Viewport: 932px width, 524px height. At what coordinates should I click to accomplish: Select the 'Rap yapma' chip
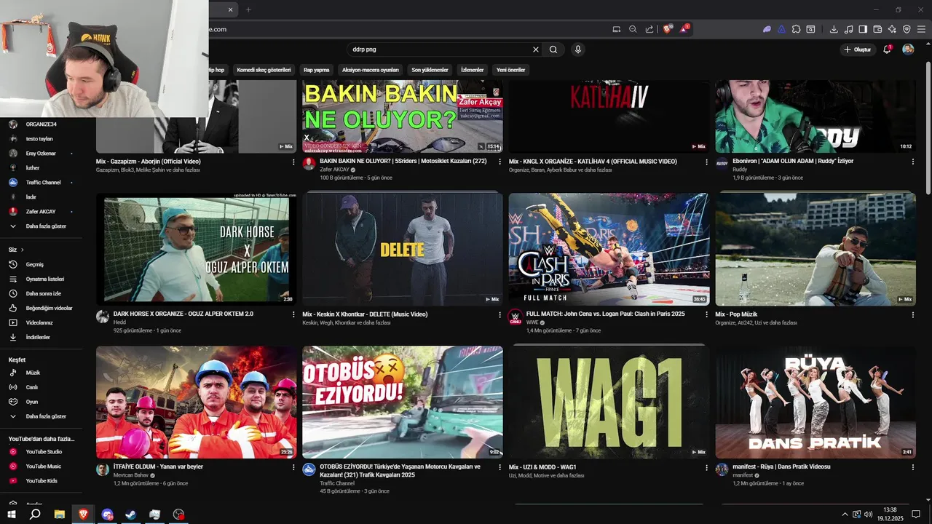click(317, 70)
